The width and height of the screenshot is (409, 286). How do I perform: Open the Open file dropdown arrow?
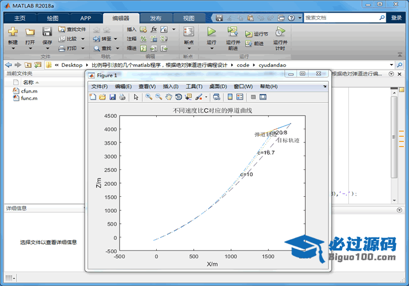(x=30, y=49)
